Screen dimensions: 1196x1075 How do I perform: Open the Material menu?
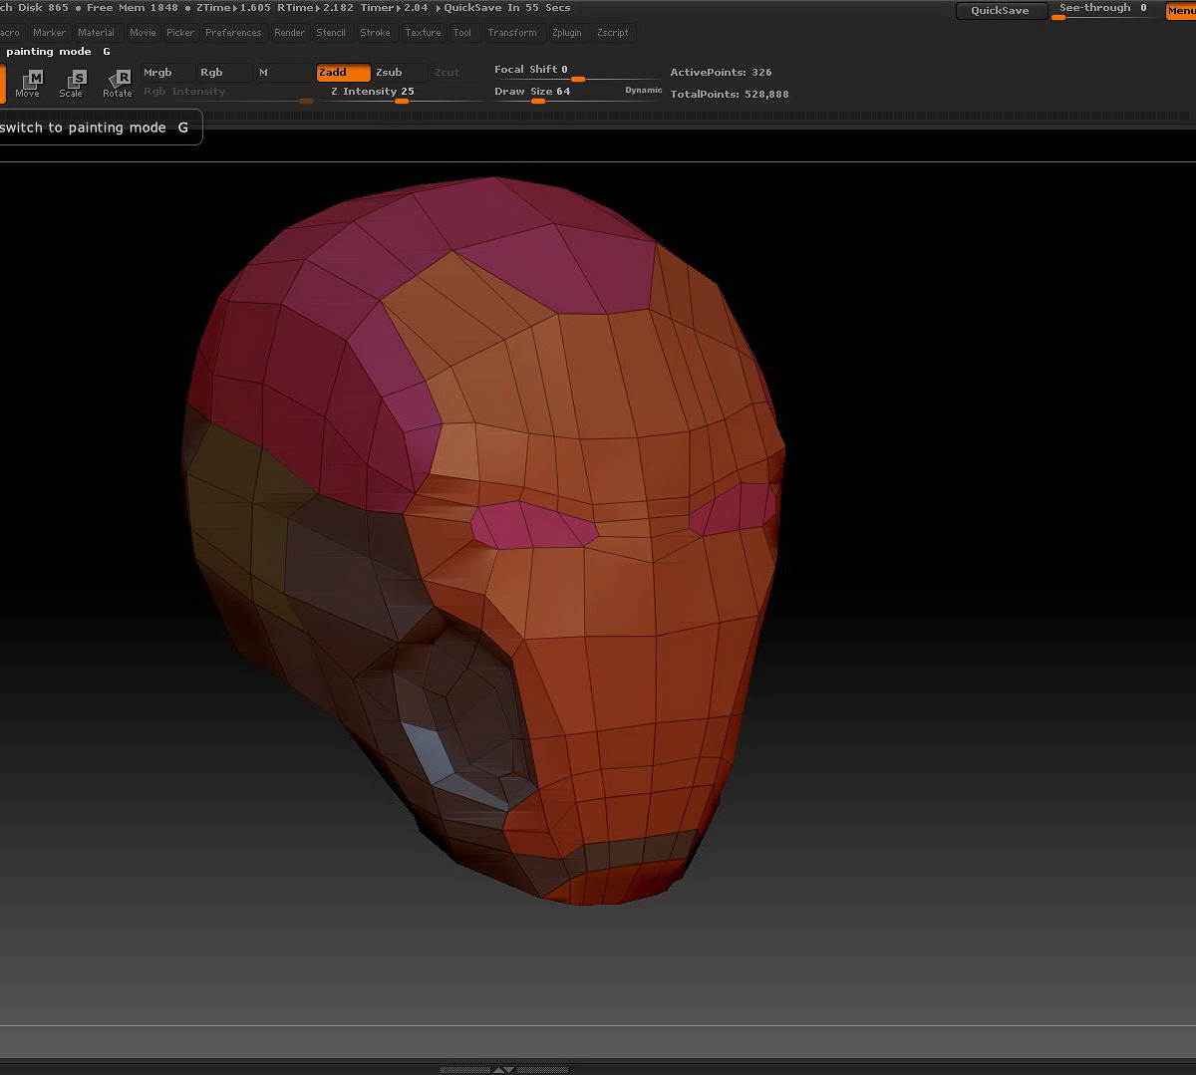[x=97, y=33]
